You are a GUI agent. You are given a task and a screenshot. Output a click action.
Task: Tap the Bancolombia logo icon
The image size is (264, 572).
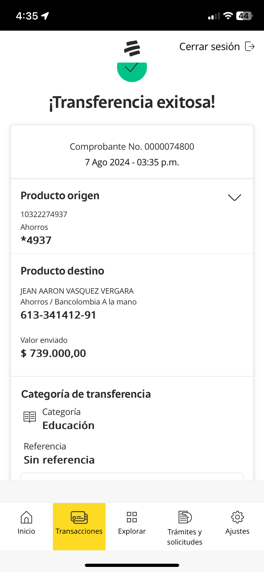[132, 48]
